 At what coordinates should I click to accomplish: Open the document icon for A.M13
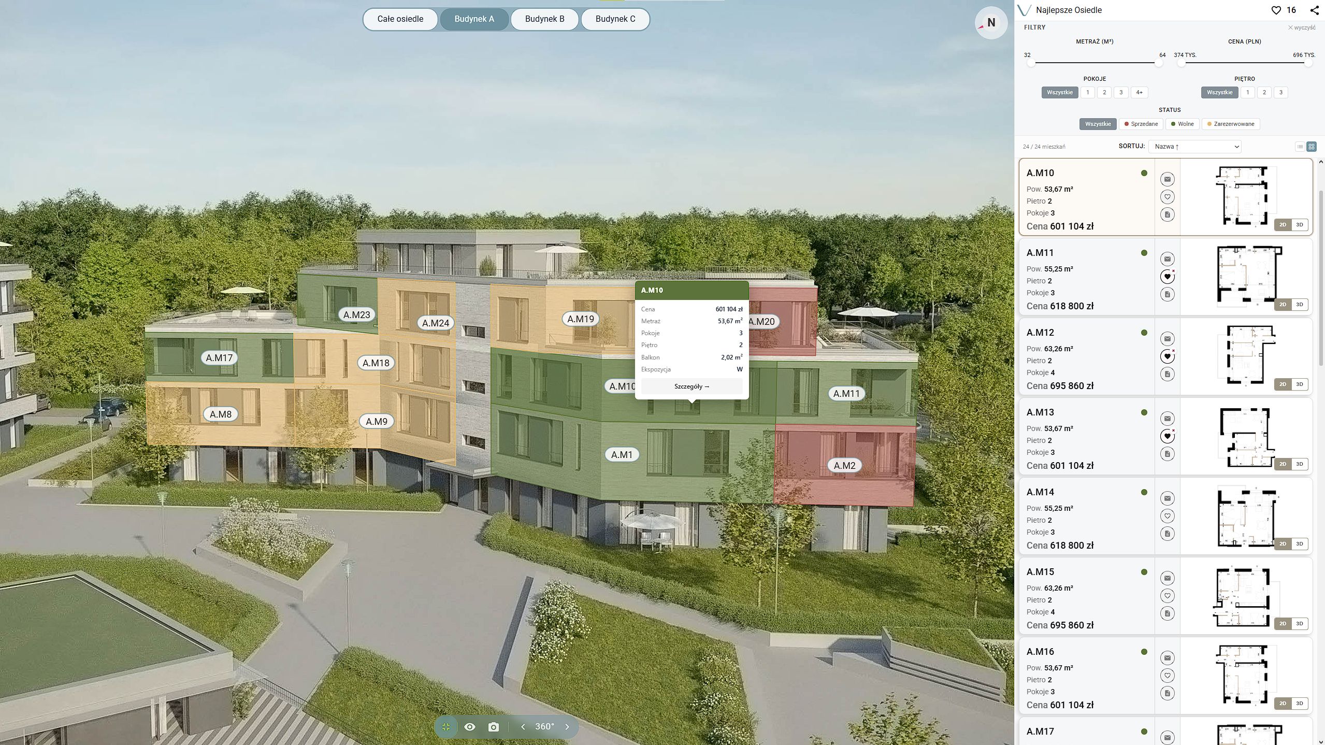click(1167, 454)
